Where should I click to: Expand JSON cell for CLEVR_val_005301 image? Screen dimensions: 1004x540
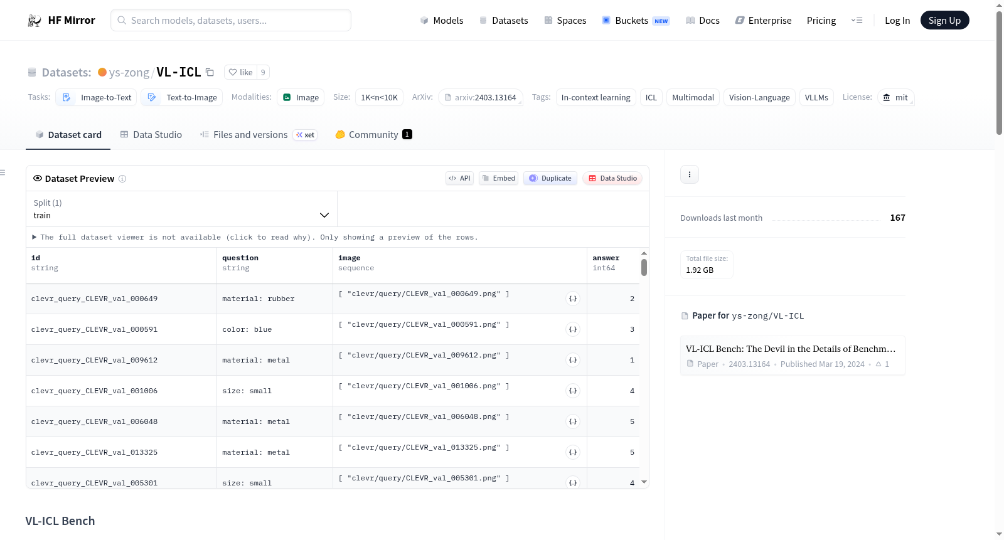coord(573,482)
